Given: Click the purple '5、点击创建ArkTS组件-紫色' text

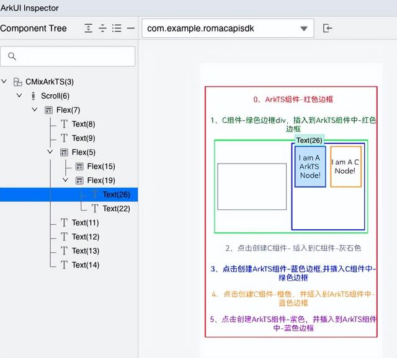Looking at the screenshot, I should tap(293, 324).
